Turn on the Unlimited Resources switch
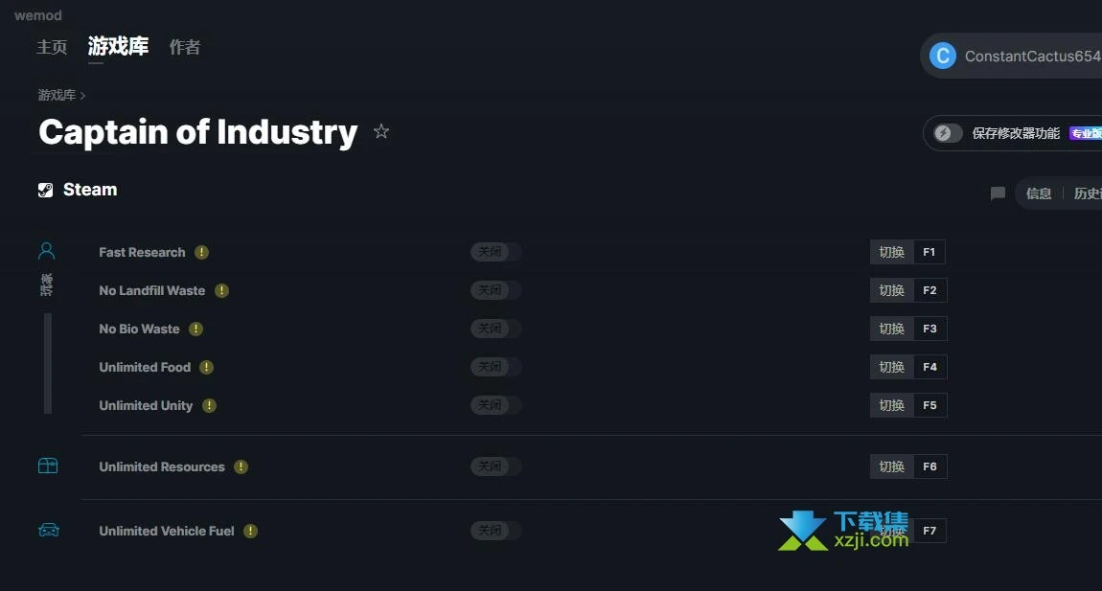This screenshot has width=1102, height=591. [495, 466]
